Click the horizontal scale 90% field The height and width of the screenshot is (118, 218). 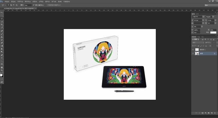point(213,30)
